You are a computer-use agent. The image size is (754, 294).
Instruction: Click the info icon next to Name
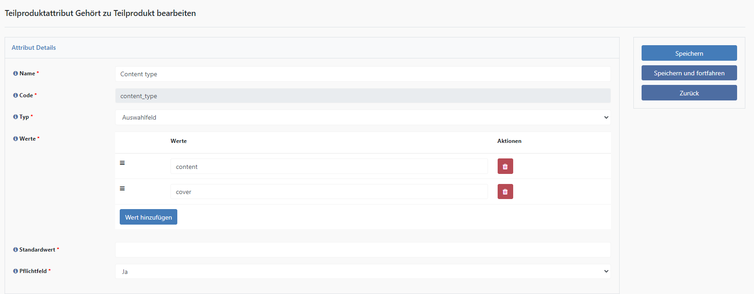(x=16, y=73)
